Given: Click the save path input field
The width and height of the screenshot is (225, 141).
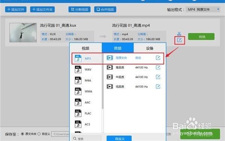Looking at the screenshot, I should pyautogui.click(x=60, y=134).
